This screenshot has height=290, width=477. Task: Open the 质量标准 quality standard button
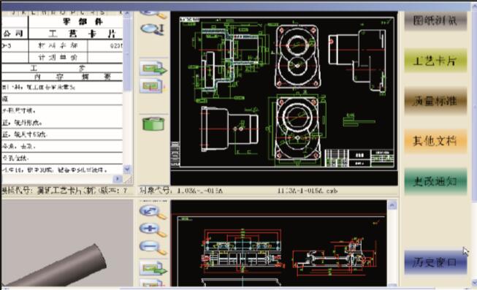[435, 101]
